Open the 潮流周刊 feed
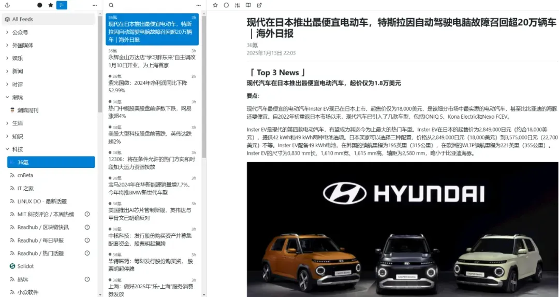 [x=51, y=110]
